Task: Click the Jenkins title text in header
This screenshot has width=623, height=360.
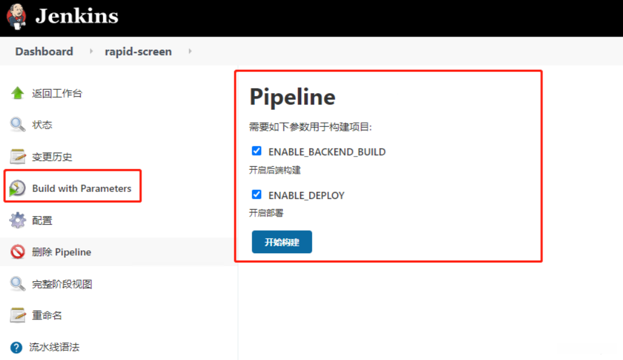Action: (77, 16)
